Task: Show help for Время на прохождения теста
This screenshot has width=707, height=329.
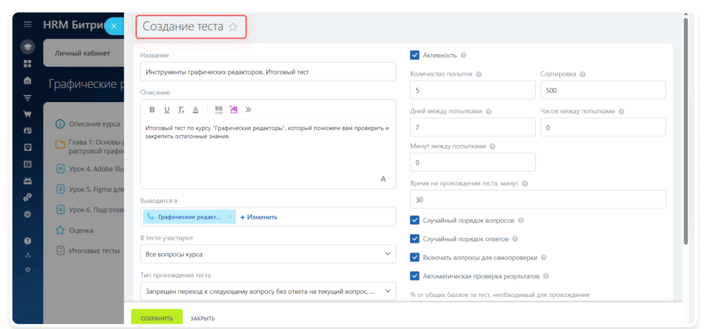Action: (x=525, y=183)
